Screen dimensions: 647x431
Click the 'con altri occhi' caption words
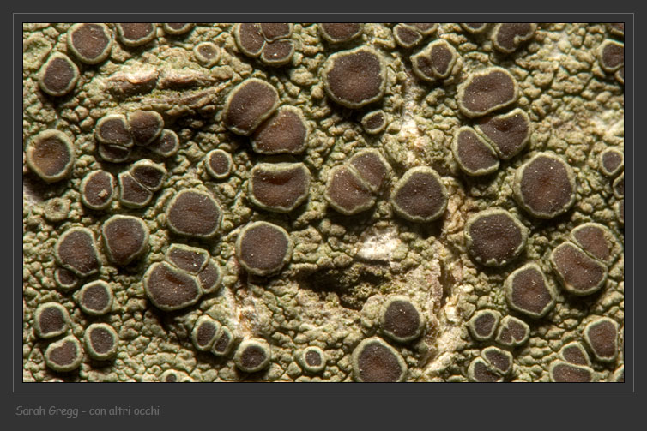(125, 411)
